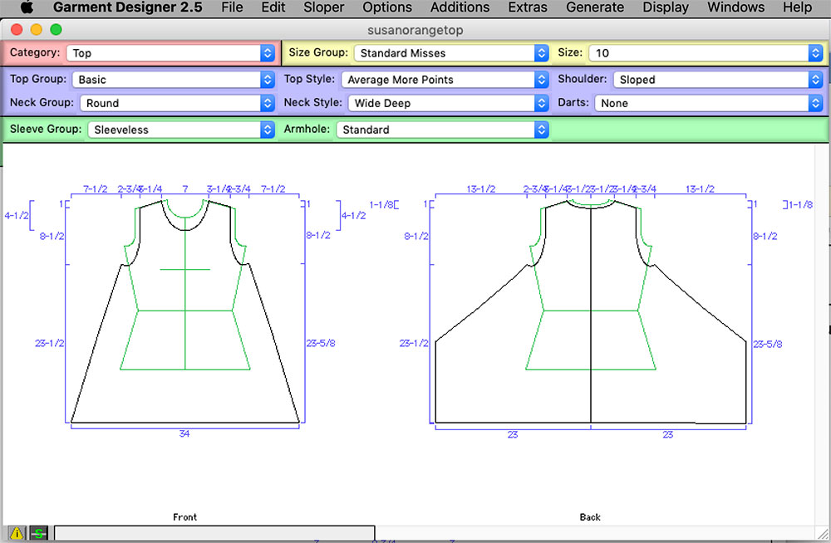Click the window resize grip icon

click(822, 534)
